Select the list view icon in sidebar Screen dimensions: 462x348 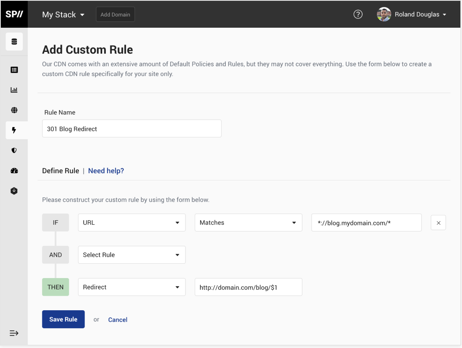pyautogui.click(x=14, y=70)
